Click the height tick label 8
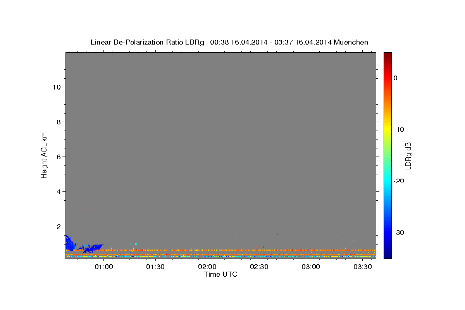This screenshot has height=310, width=465. click(58, 122)
